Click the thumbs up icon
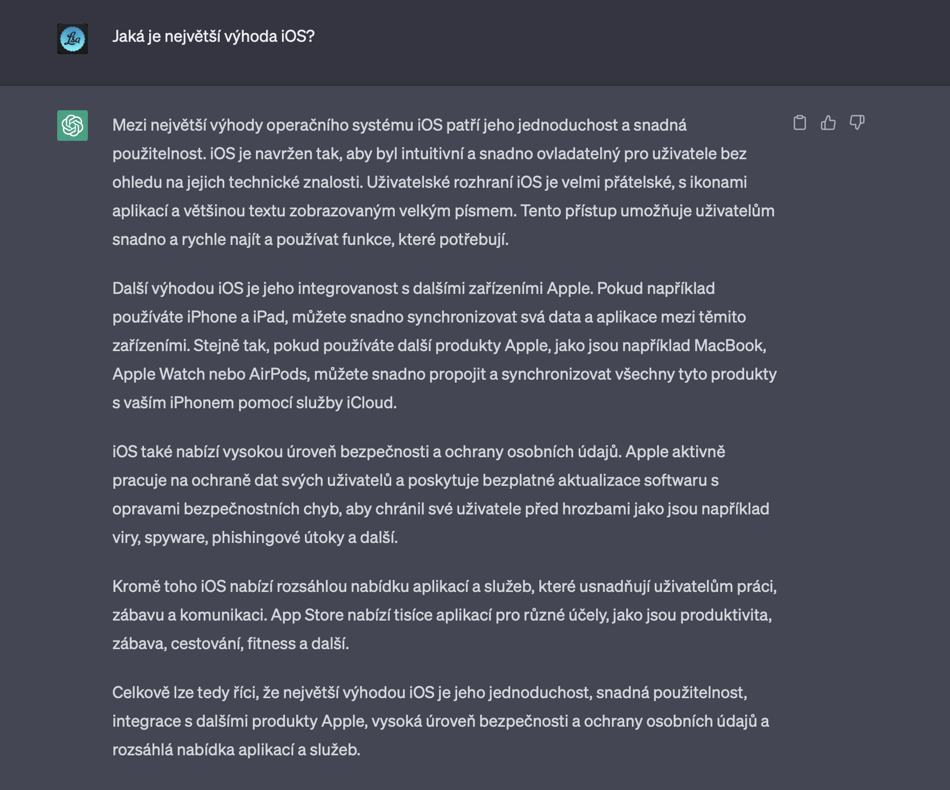The width and height of the screenshot is (950, 790). coord(828,123)
